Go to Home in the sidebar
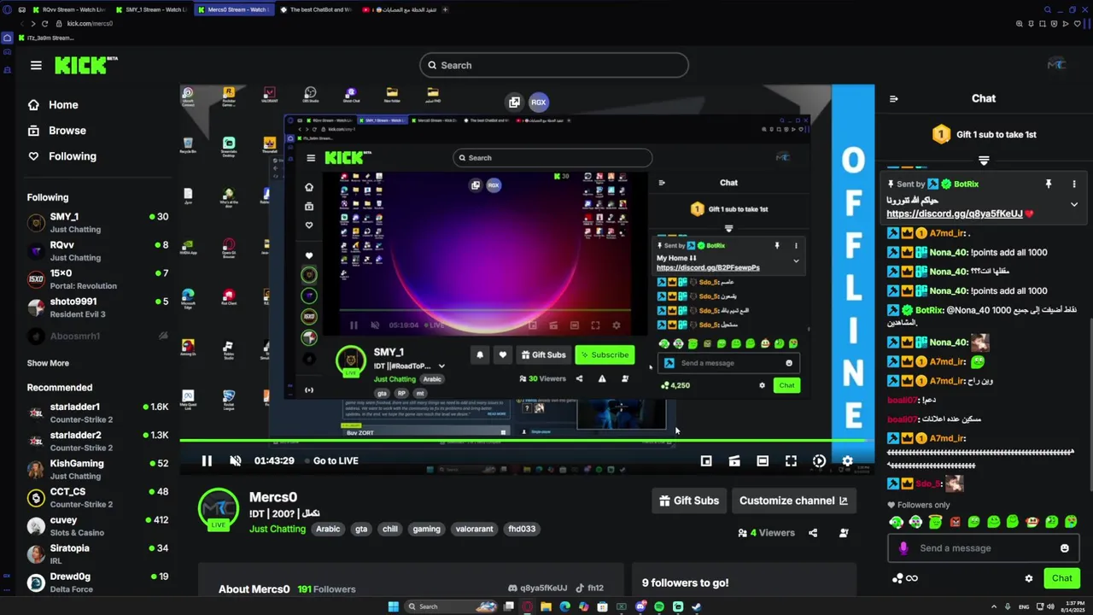This screenshot has width=1093, height=615. point(53,105)
